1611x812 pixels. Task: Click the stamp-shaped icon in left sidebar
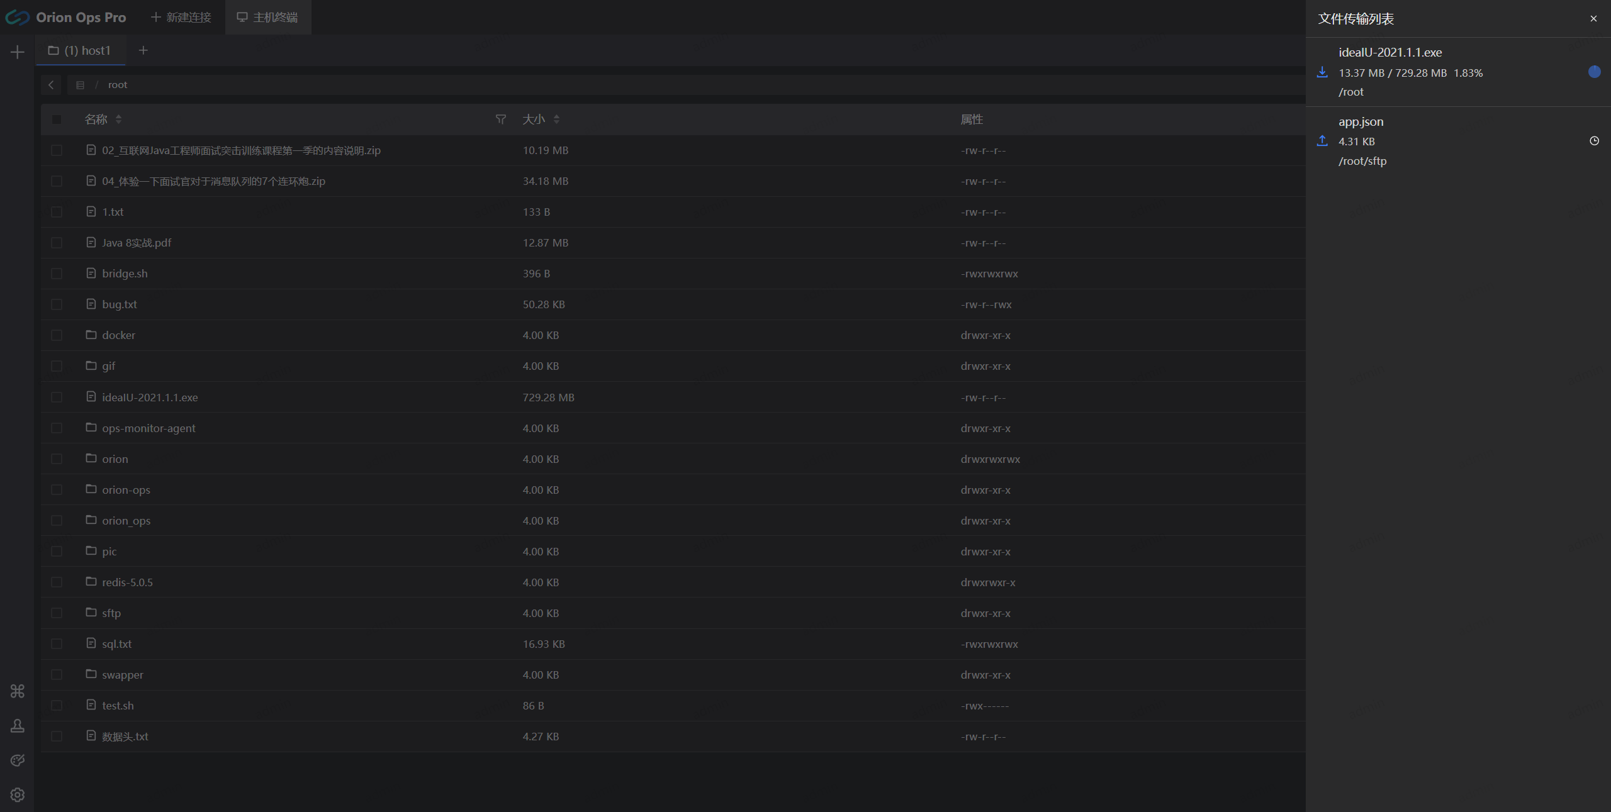(18, 726)
